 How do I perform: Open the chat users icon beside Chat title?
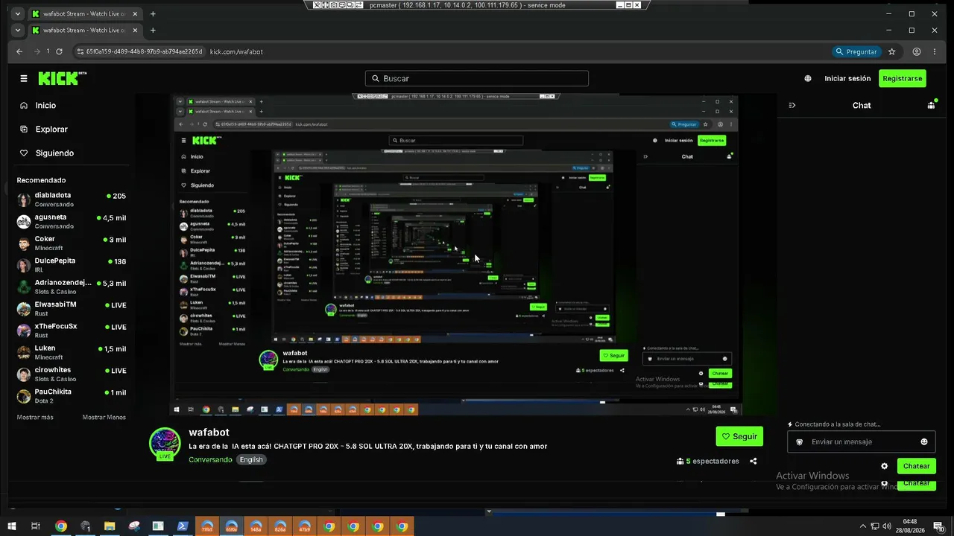931,105
